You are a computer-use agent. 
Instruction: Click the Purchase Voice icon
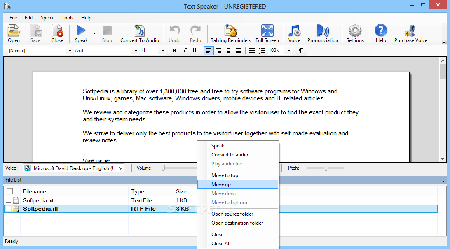tap(410, 31)
